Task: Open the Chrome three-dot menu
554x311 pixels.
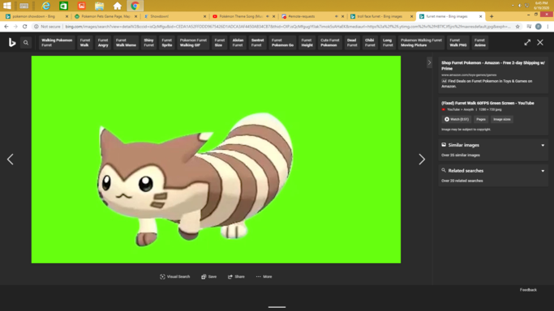Action: [x=548, y=27]
